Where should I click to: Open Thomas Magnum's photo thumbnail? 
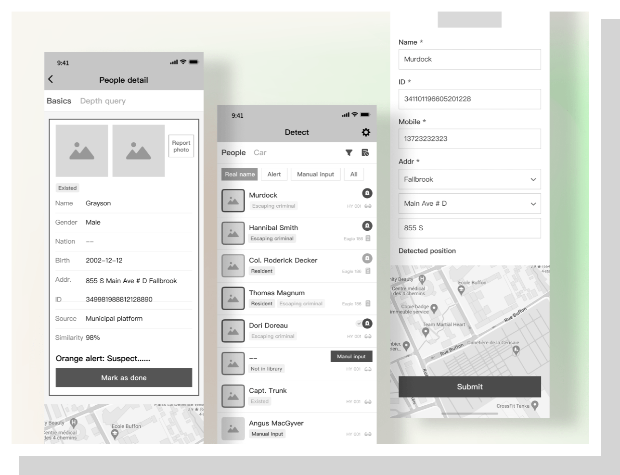(x=233, y=298)
